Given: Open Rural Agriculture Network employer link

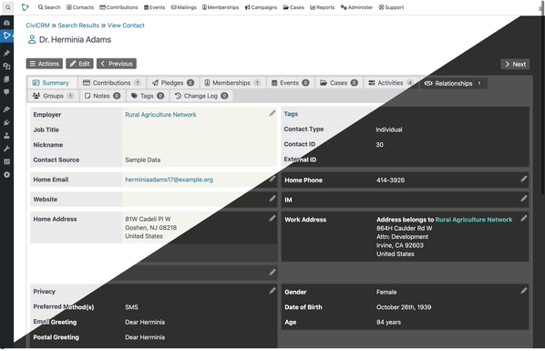Looking at the screenshot, I should coord(160,115).
